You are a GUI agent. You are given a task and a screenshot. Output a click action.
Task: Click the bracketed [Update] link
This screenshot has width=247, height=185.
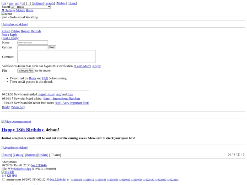click(x=43, y=155)
